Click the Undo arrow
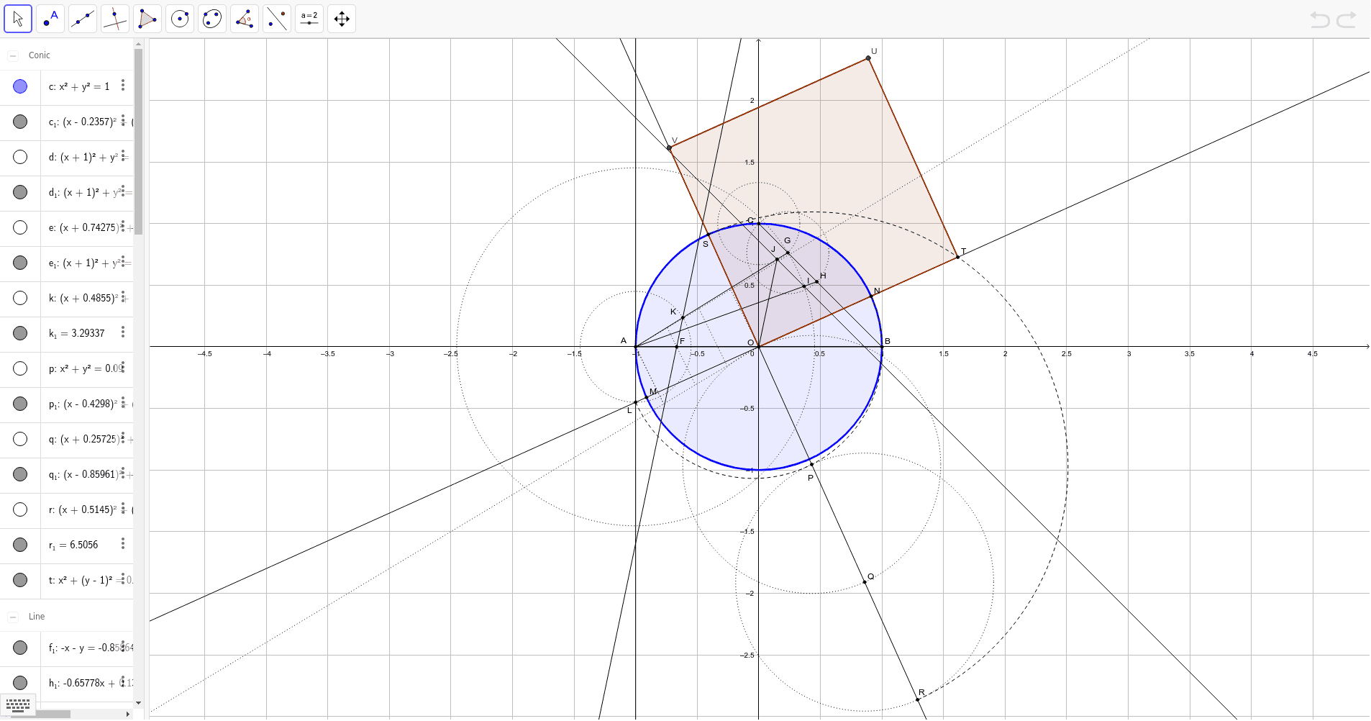 (x=1321, y=19)
